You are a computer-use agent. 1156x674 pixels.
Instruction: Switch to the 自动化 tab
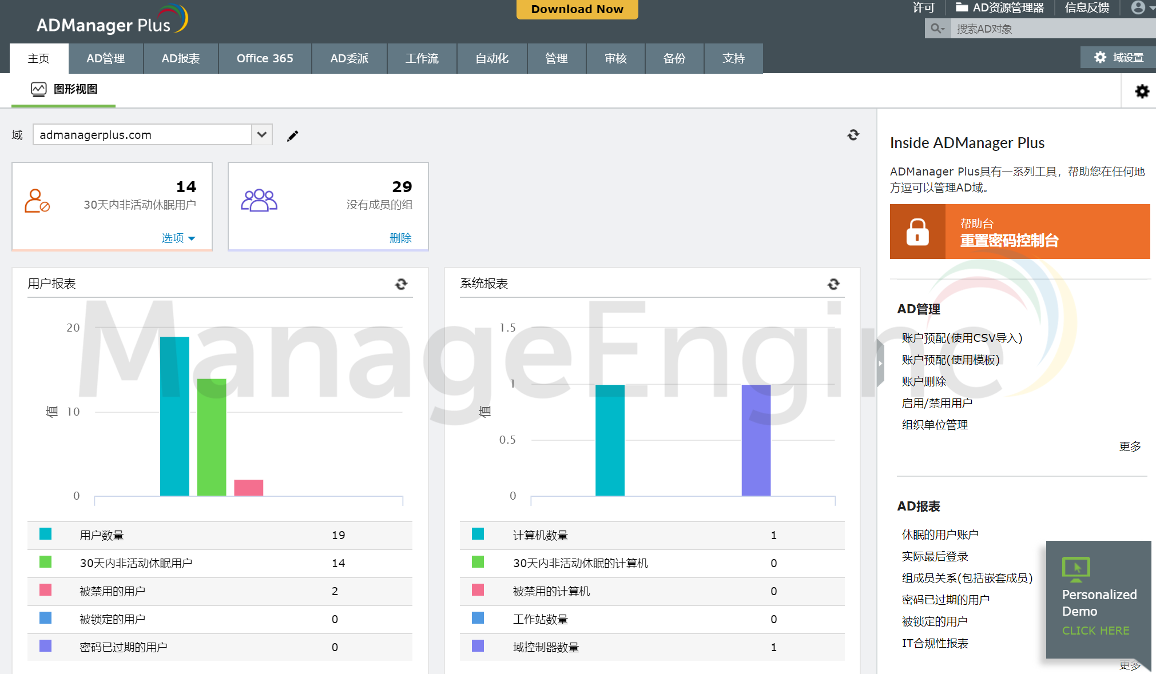pyautogui.click(x=490, y=58)
